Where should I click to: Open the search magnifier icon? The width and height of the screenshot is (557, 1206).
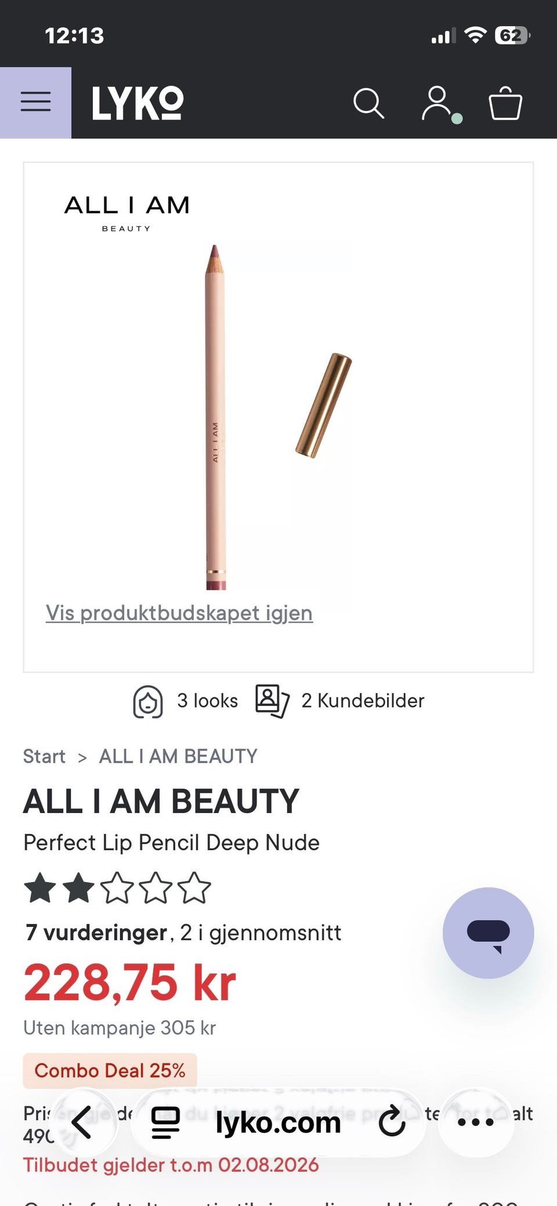pyautogui.click(x=368, y=103)
